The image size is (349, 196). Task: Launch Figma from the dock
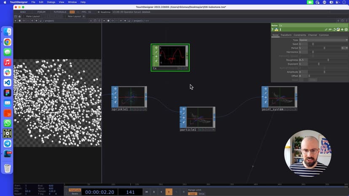click(7, 93)
